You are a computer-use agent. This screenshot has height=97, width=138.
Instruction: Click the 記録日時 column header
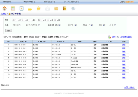click(23, 42)
